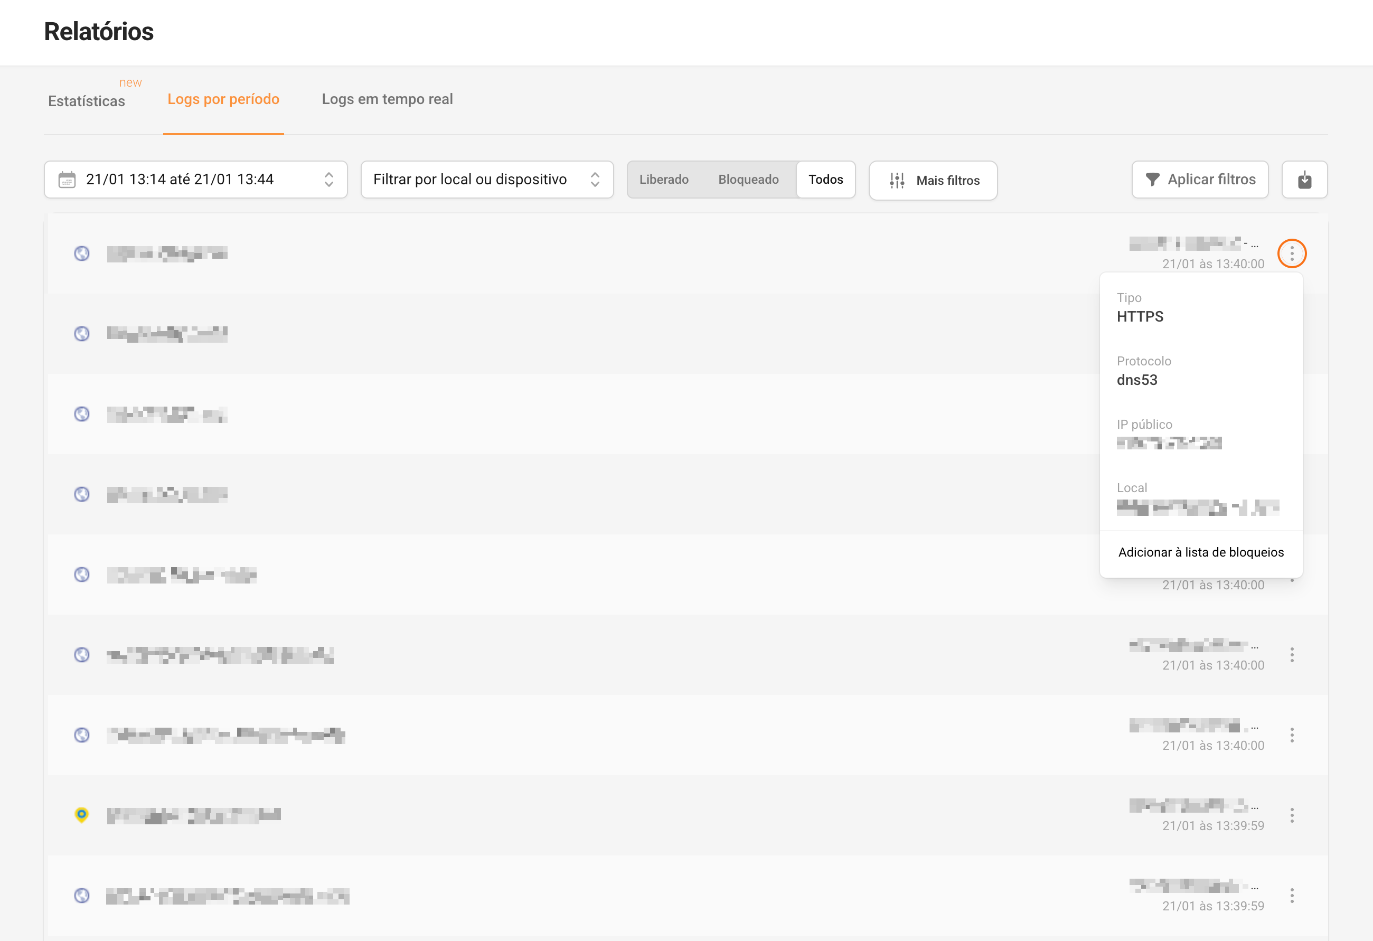
Task: Open the date range 21/01 13:14 dropdown
Action: 195,180
